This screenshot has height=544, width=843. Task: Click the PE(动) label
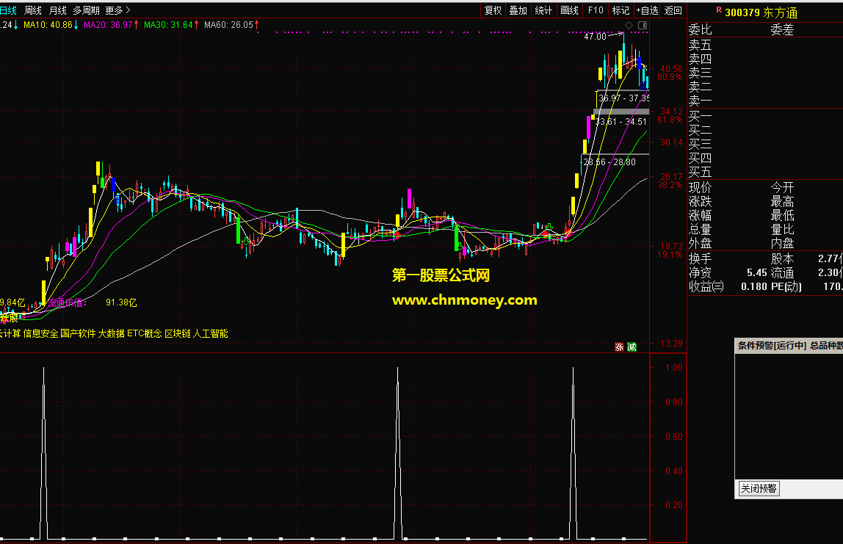click(x=786, y=286)
